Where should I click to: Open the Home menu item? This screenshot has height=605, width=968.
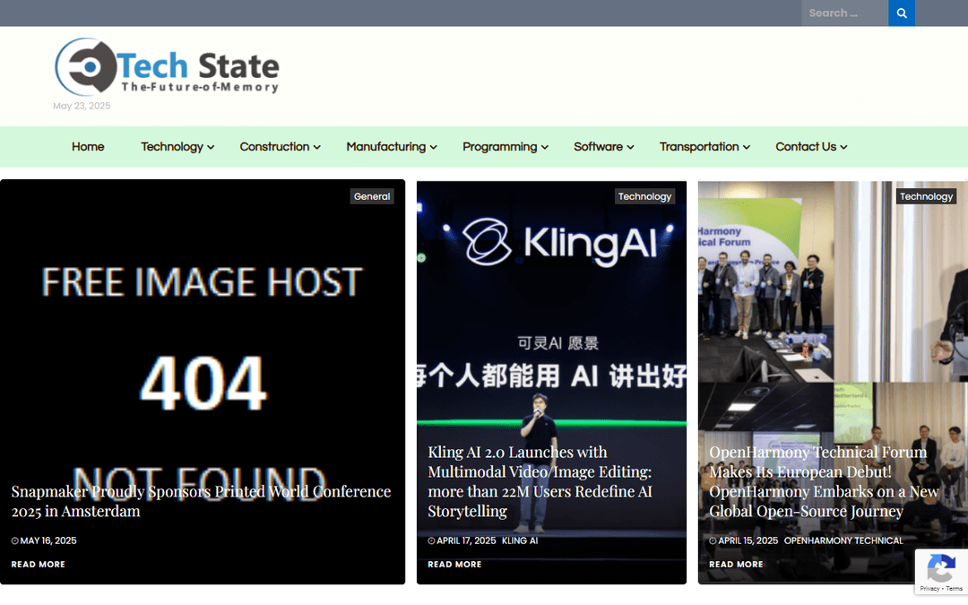(88, 147)
